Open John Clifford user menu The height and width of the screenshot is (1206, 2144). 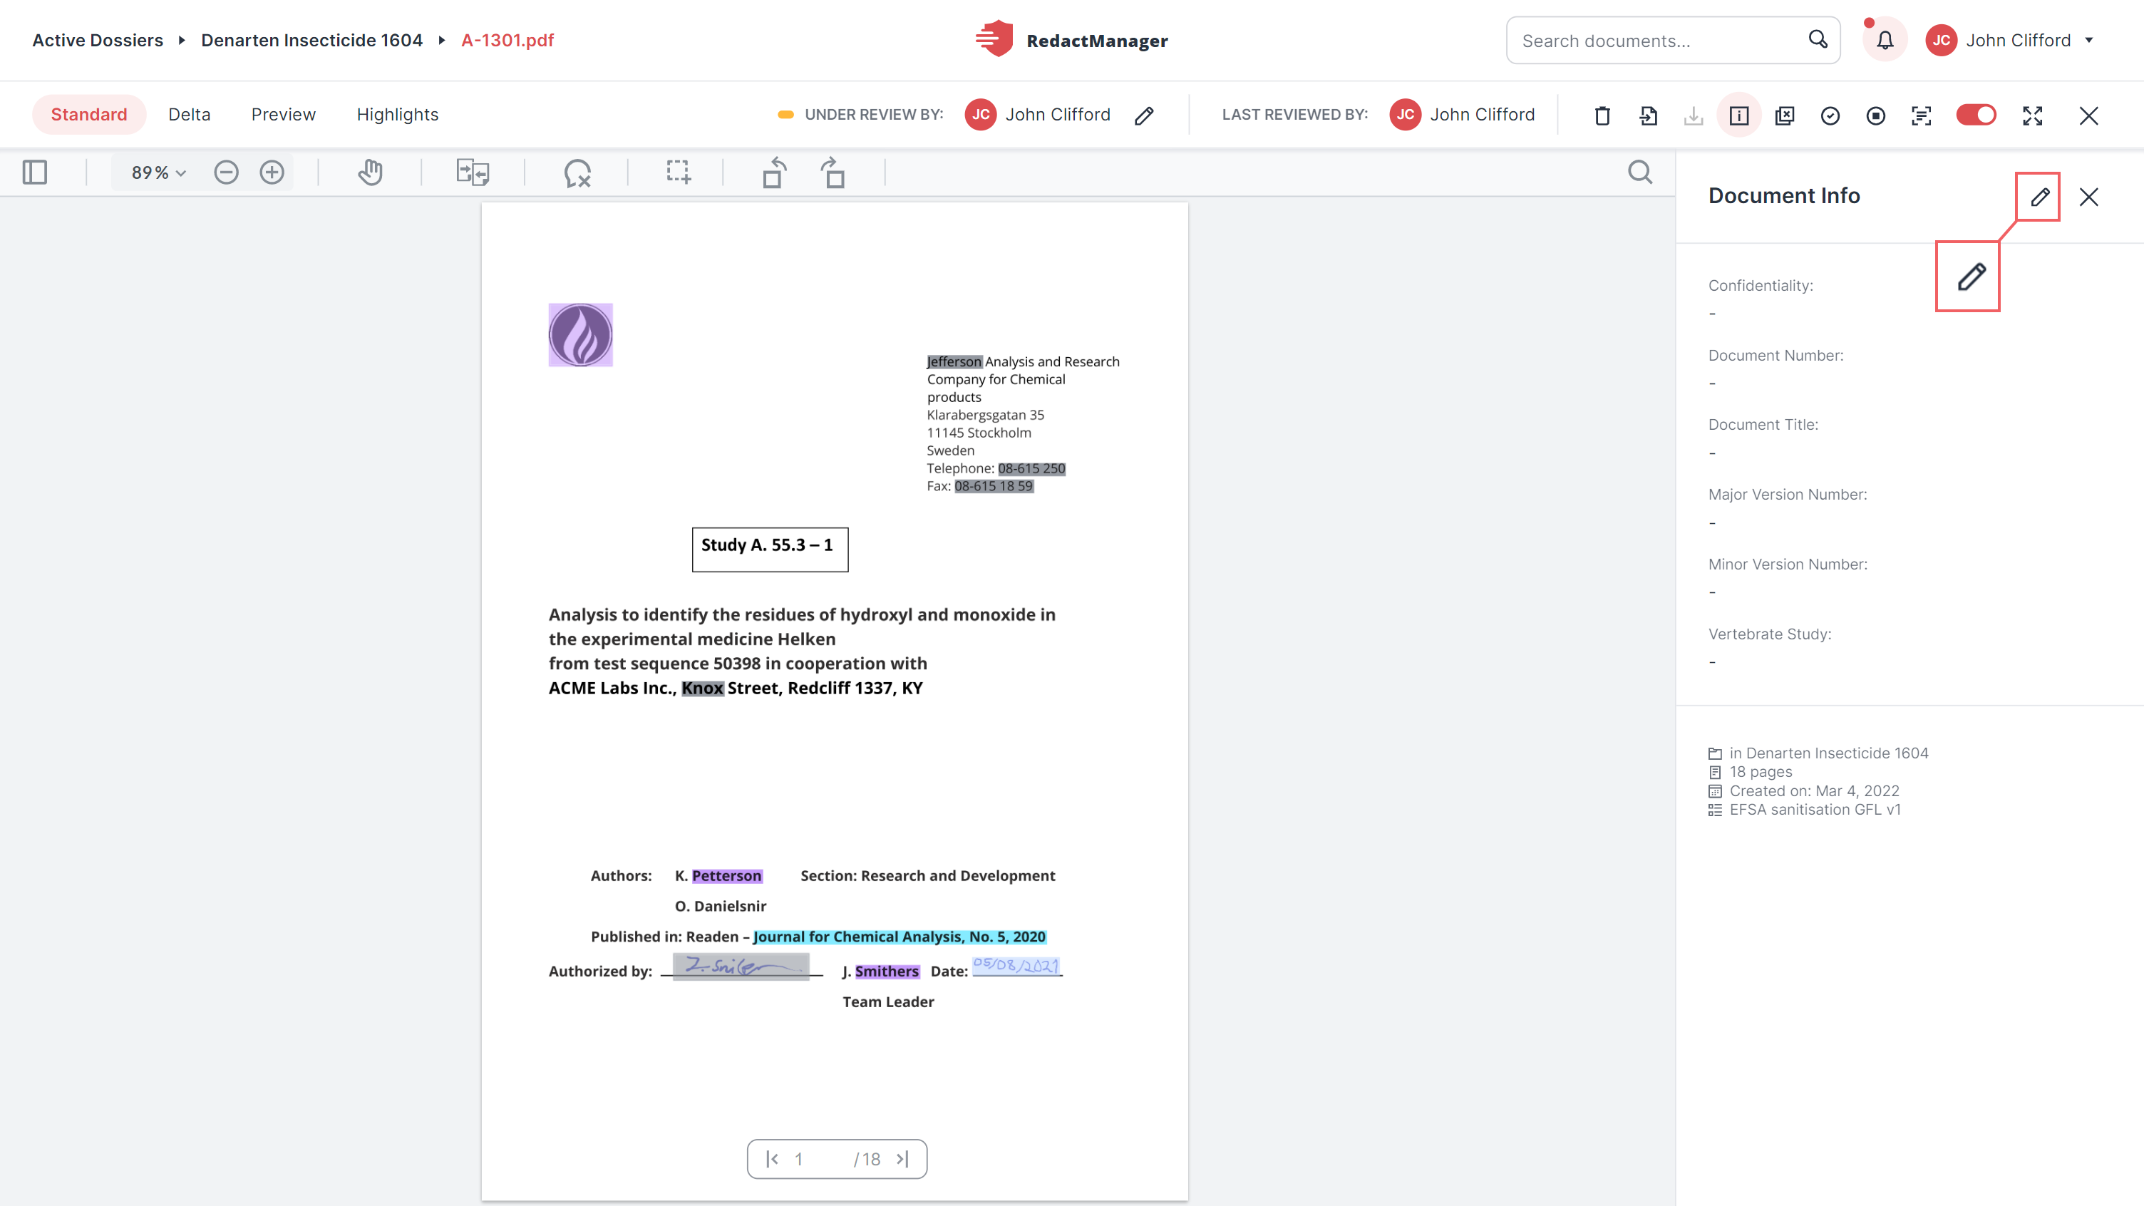point(2010,40)
